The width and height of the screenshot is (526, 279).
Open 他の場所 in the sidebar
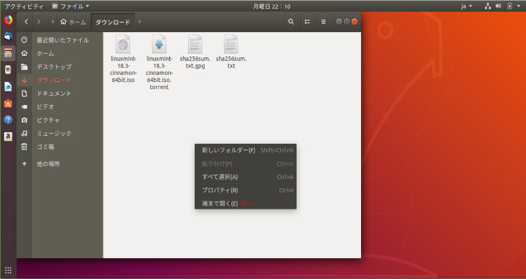click(x=60, y=163)
